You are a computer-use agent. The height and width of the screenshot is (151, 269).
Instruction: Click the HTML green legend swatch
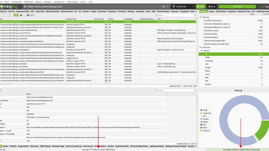[x=201, y=110]
